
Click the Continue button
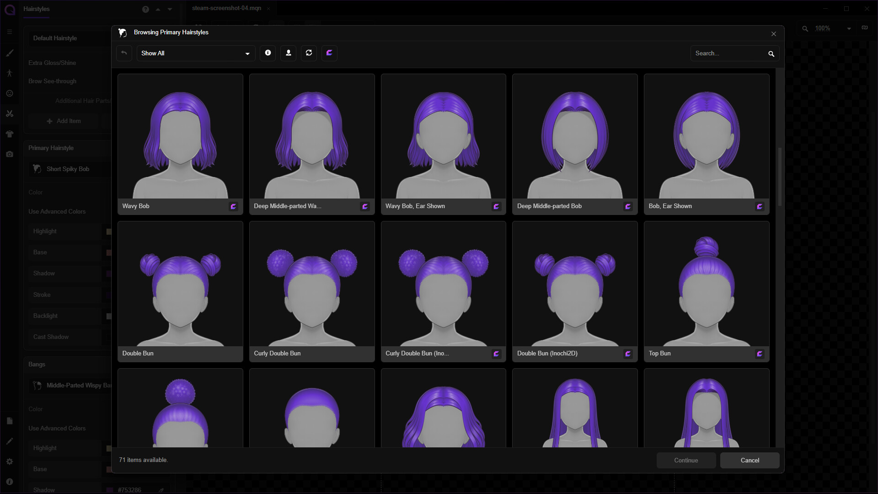[686, 460]
